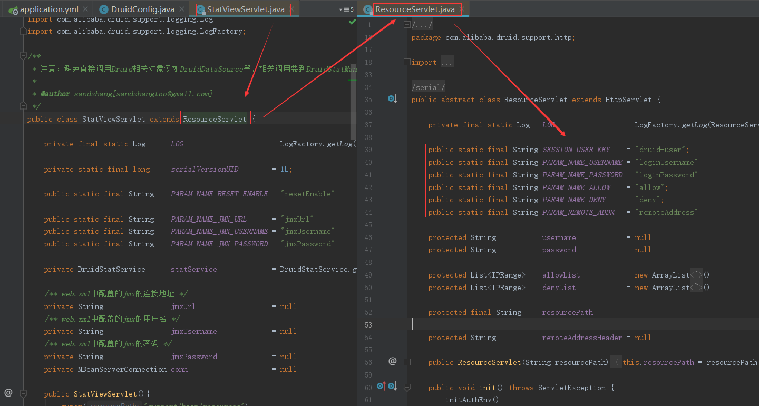Click the PARAM_NAME_RESET_ENABLE constant
The image size is (759, 406).
(x=219, y=194)
